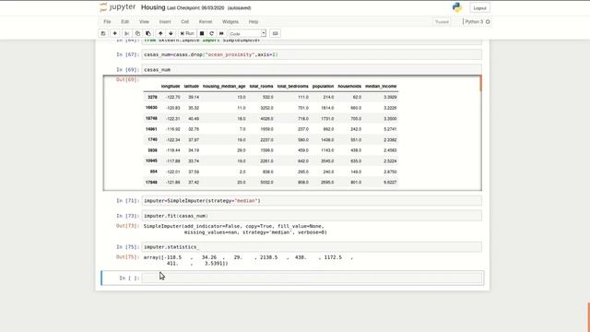The width and height of the screenshot is (590, 332).
Task: Open the Kernel menu
Action: coord(206,22)
